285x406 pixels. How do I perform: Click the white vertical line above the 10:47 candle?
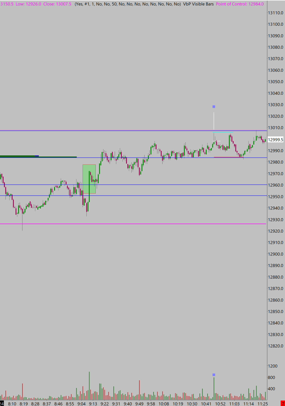[x=214, y=121]
